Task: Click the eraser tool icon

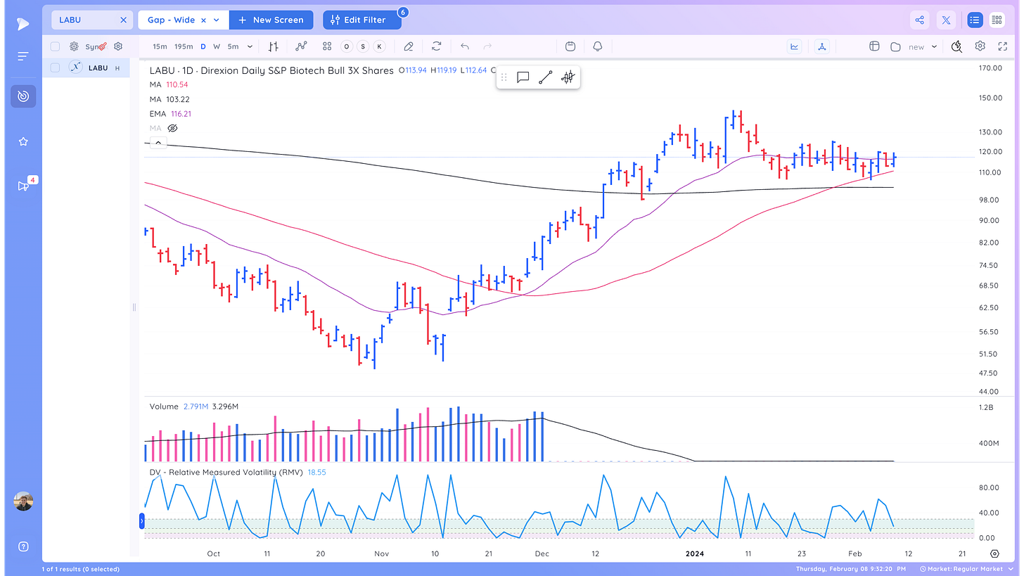Action: pyautogui.click(x=409, y=46)
